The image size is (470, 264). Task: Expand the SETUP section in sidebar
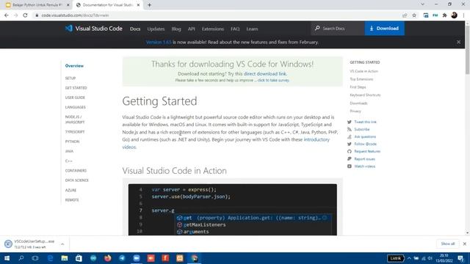pos(70,78)
